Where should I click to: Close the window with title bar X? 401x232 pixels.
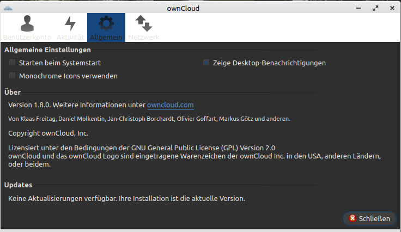click(392, 8)
